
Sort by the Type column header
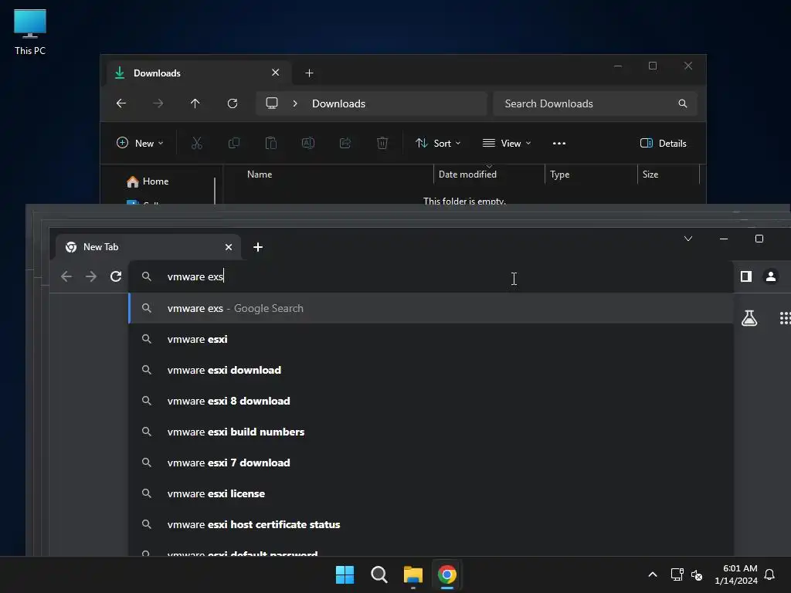(x=559, y=175)
